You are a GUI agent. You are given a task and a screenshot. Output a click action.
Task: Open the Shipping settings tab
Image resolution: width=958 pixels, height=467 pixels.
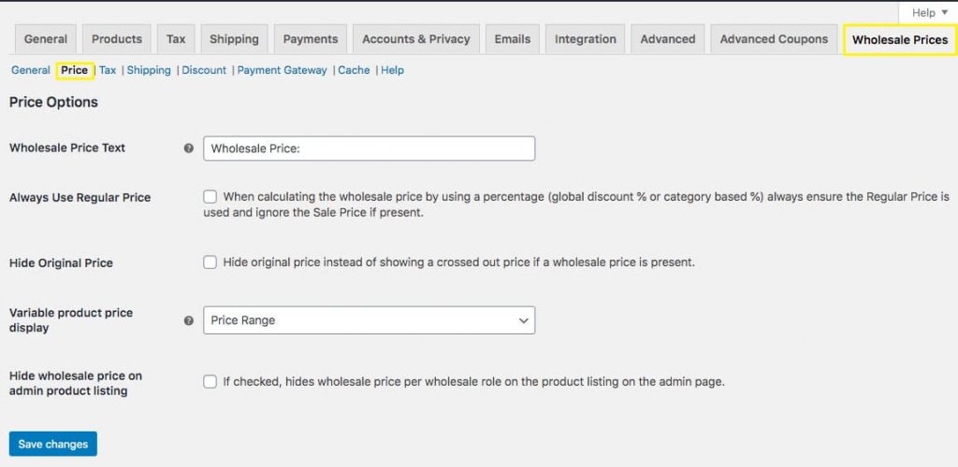pos(234,39)
